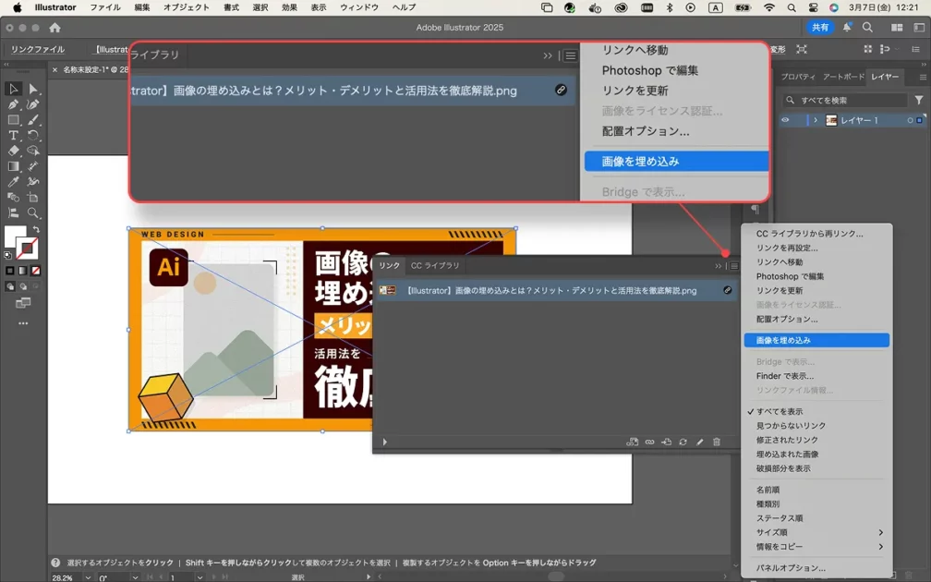Choose the Zoom tool in the toolbar
The width and height of the screenshot is (931, 582).
(x=33, y=213)
